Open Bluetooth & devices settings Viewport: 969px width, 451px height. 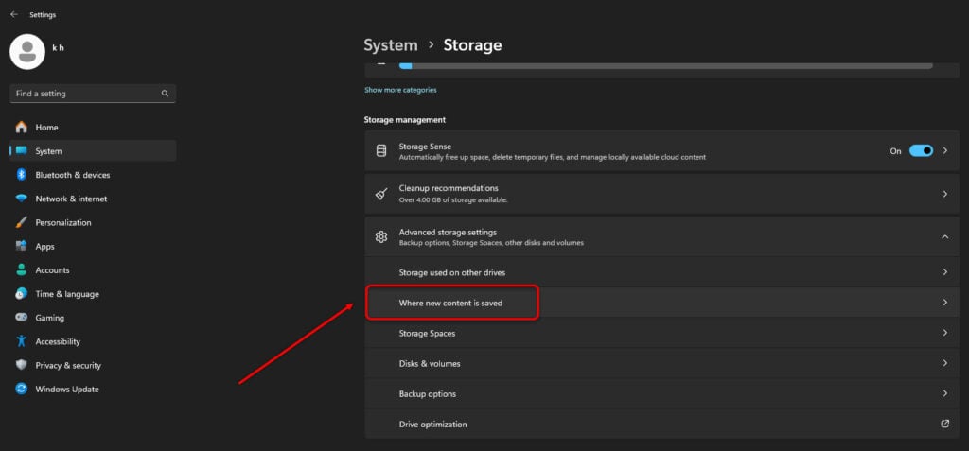tap(93, 175)
